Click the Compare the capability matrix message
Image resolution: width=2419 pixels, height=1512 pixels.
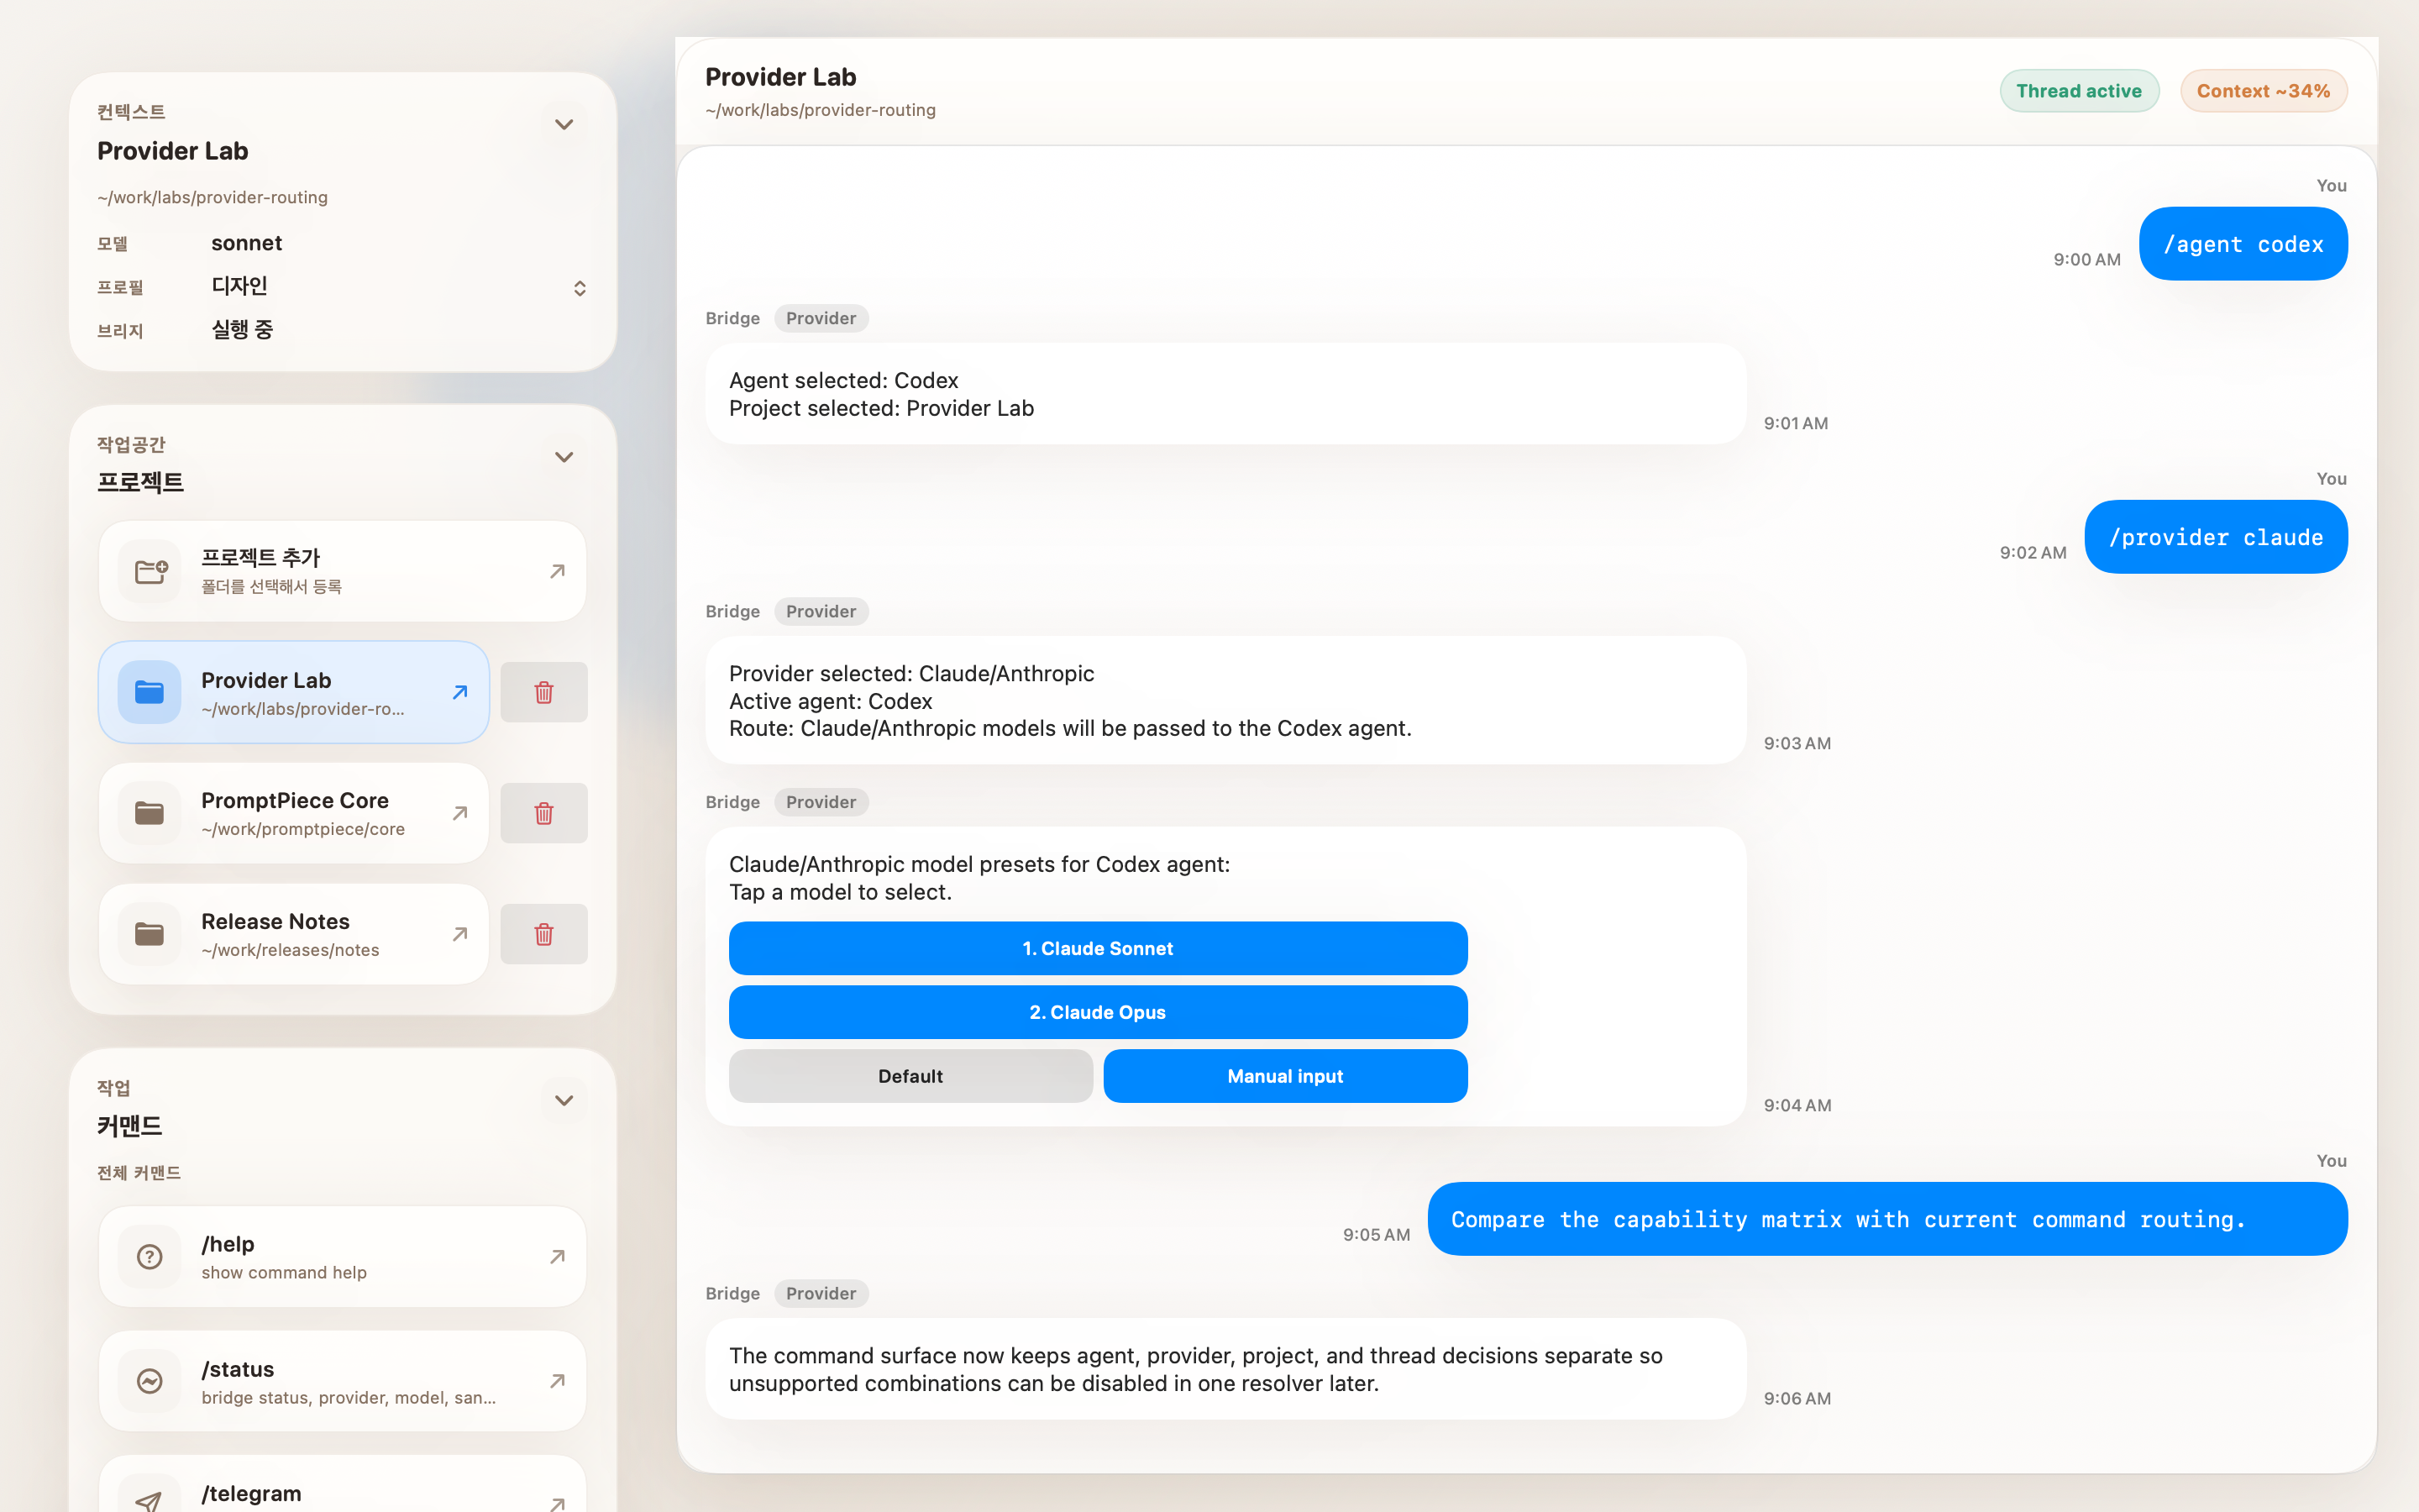pos(1887,1219)
